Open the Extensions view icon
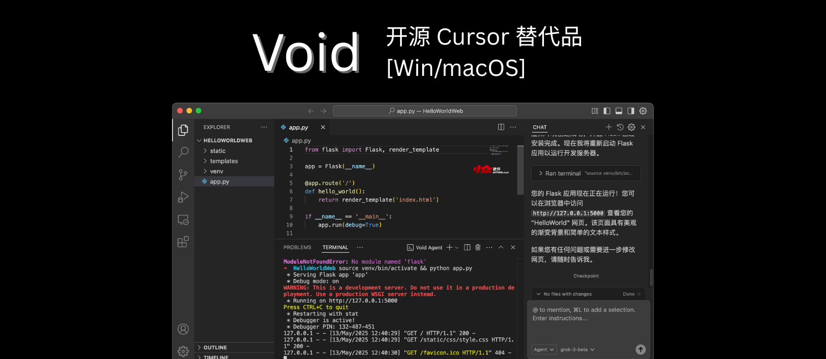This screenshot has width=826, height=359. pyautogui.click(x=183, y=242)
